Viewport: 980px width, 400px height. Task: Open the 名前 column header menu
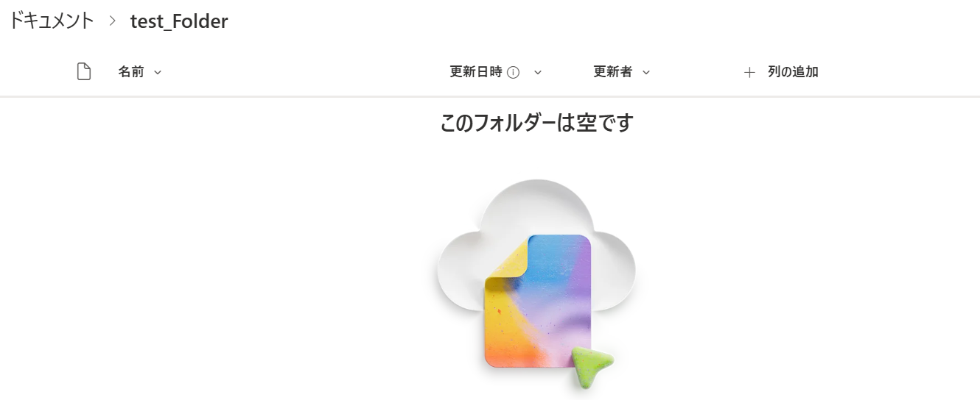point(140,72)
